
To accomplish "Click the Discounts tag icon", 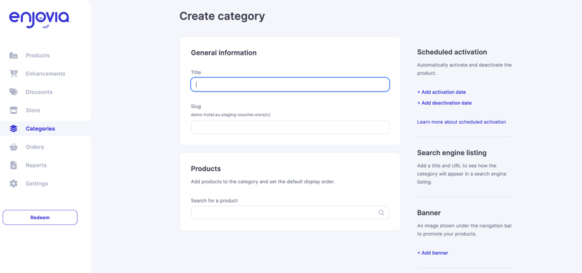I will coord(13,92).
